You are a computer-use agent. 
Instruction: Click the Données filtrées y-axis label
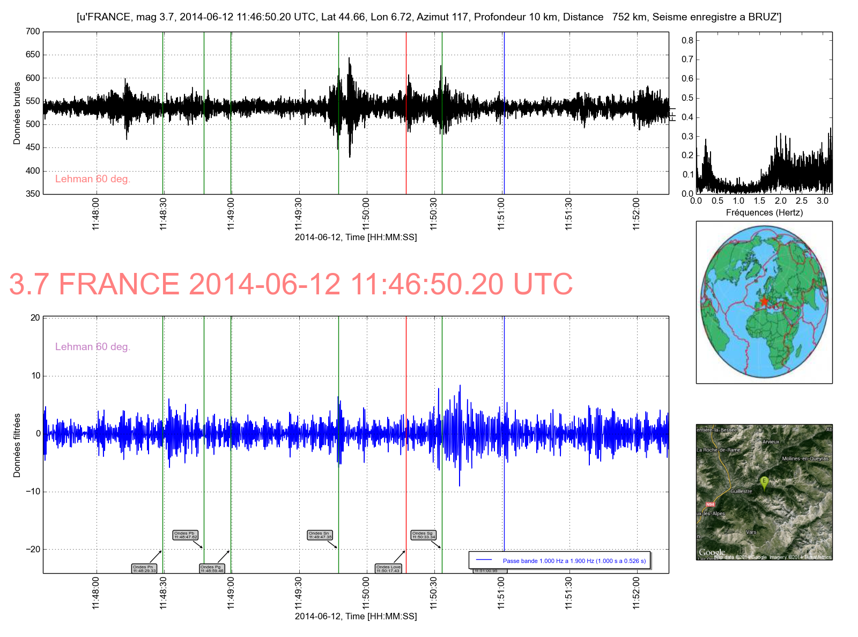[x=17, y=445]
